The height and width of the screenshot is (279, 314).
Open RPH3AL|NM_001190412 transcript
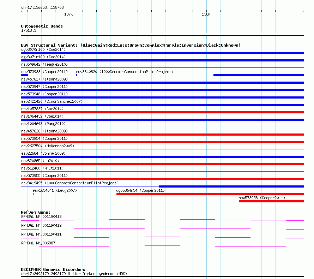coord(41,225)
